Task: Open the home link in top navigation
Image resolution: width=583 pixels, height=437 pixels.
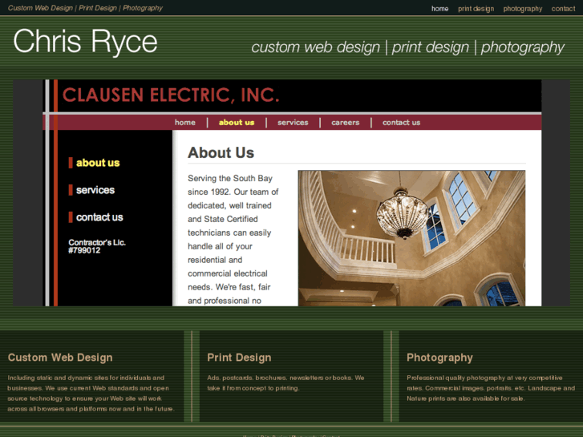Action: (439, 9)
